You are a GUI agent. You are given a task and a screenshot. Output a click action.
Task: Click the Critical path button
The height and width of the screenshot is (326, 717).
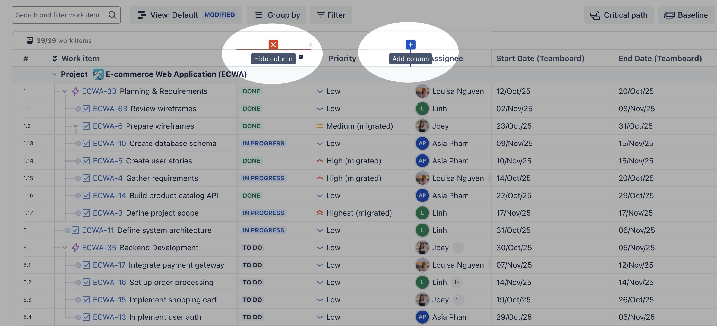coord(619,15)
